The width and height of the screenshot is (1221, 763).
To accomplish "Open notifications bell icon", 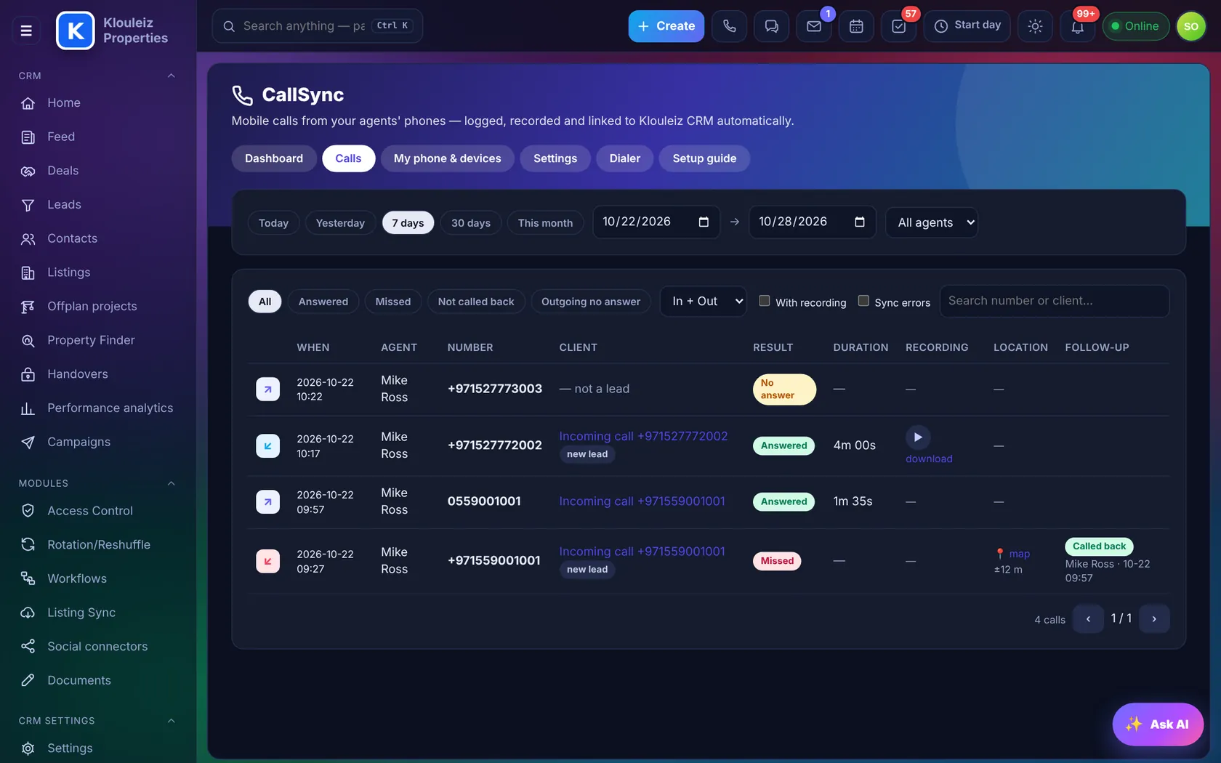I will pos(1077,26).
